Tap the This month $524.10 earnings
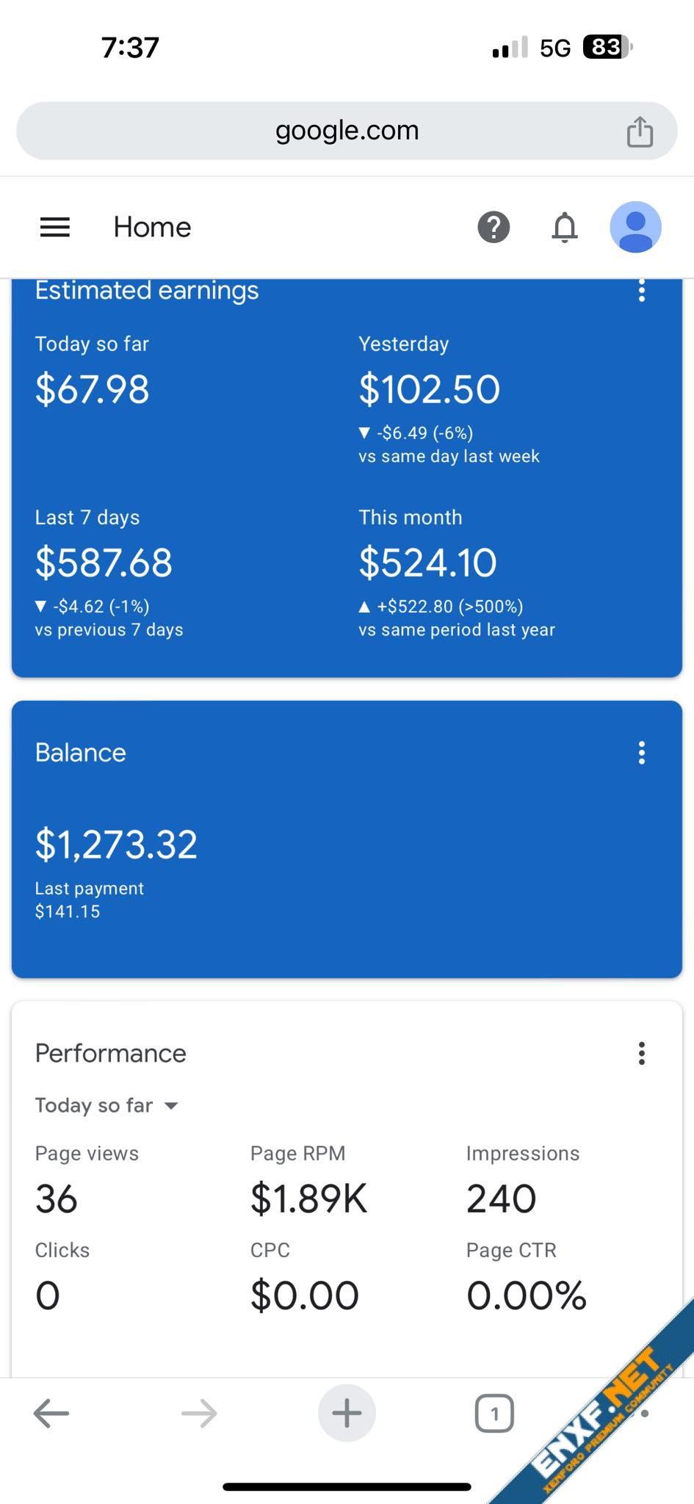Screen dimensions: 694x1504 427,563
